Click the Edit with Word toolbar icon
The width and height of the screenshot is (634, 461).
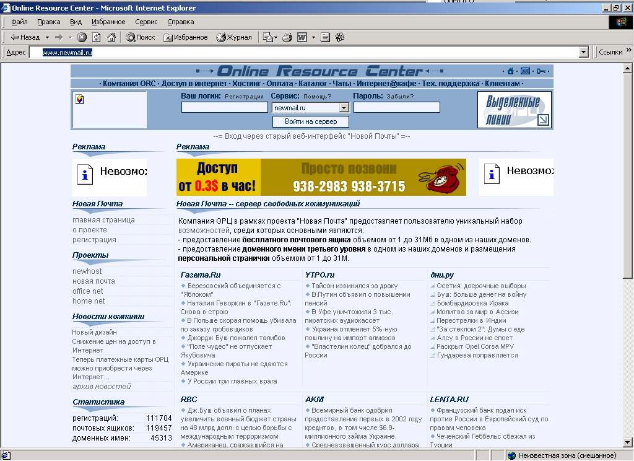point(302,37)
